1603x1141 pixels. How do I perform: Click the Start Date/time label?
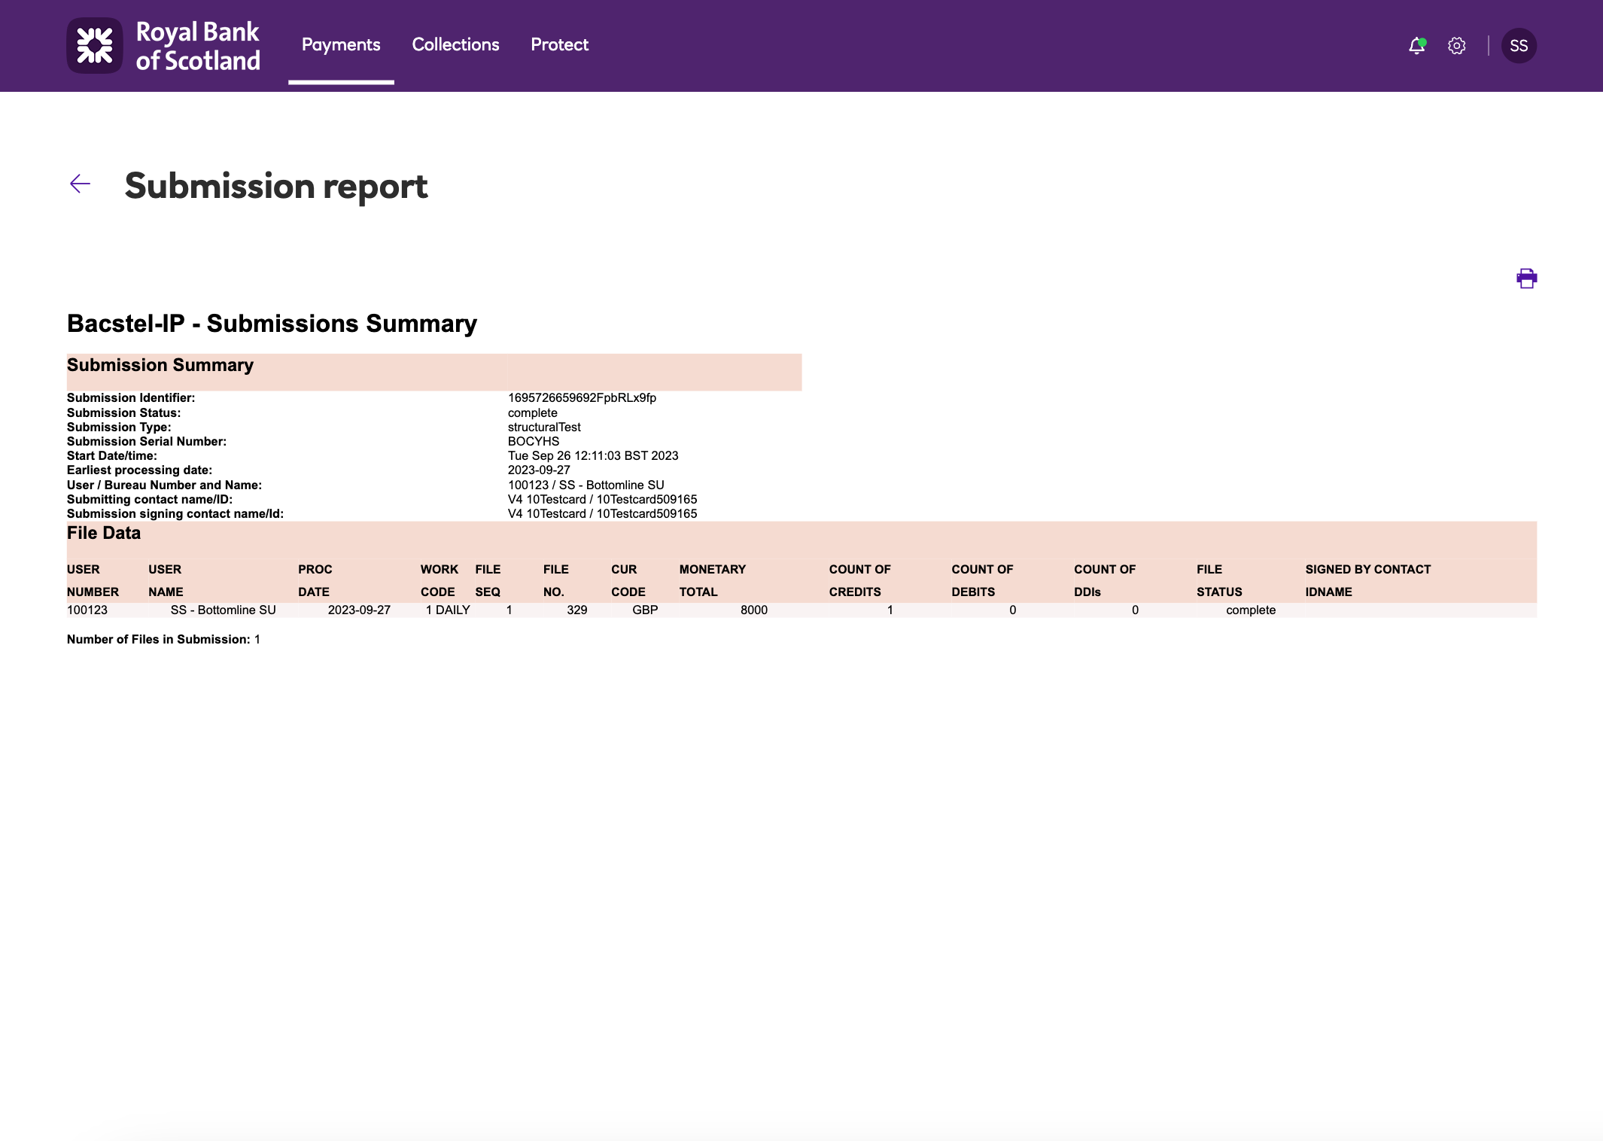[112, 455]
